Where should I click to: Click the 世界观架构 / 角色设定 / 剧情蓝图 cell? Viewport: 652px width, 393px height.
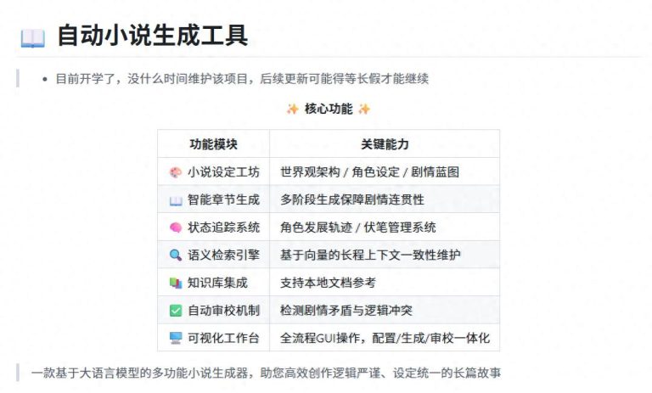[x=369, y=172]
